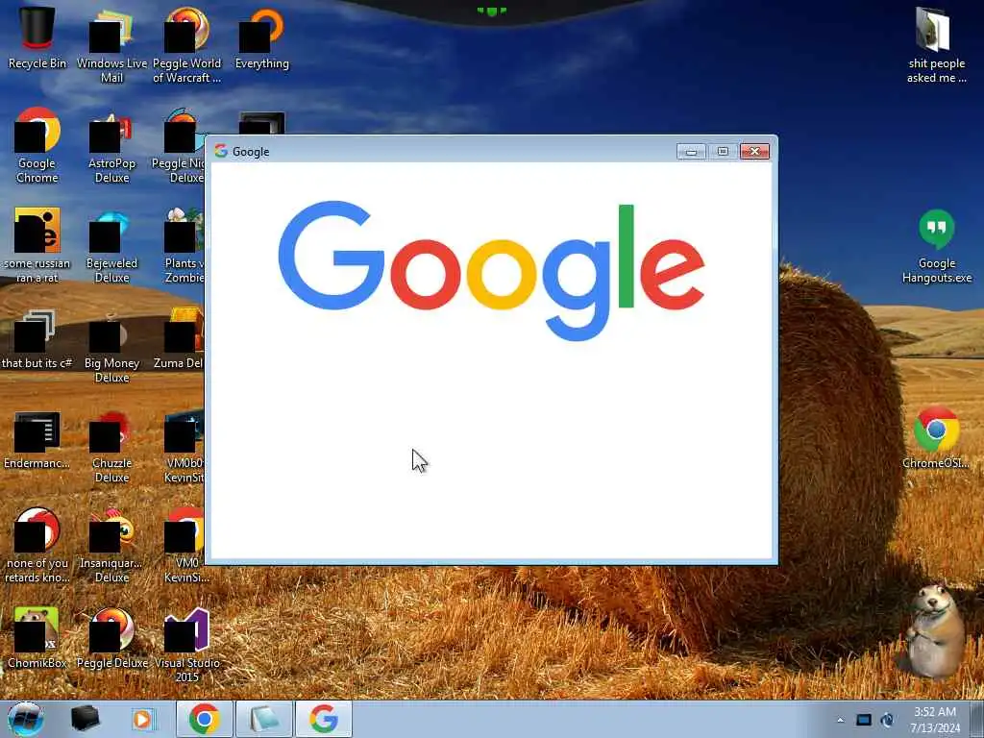Select the Chuzzle Deluxe desktop icon
This screenshot has height=738, width=984.
[x=111, y=446]
